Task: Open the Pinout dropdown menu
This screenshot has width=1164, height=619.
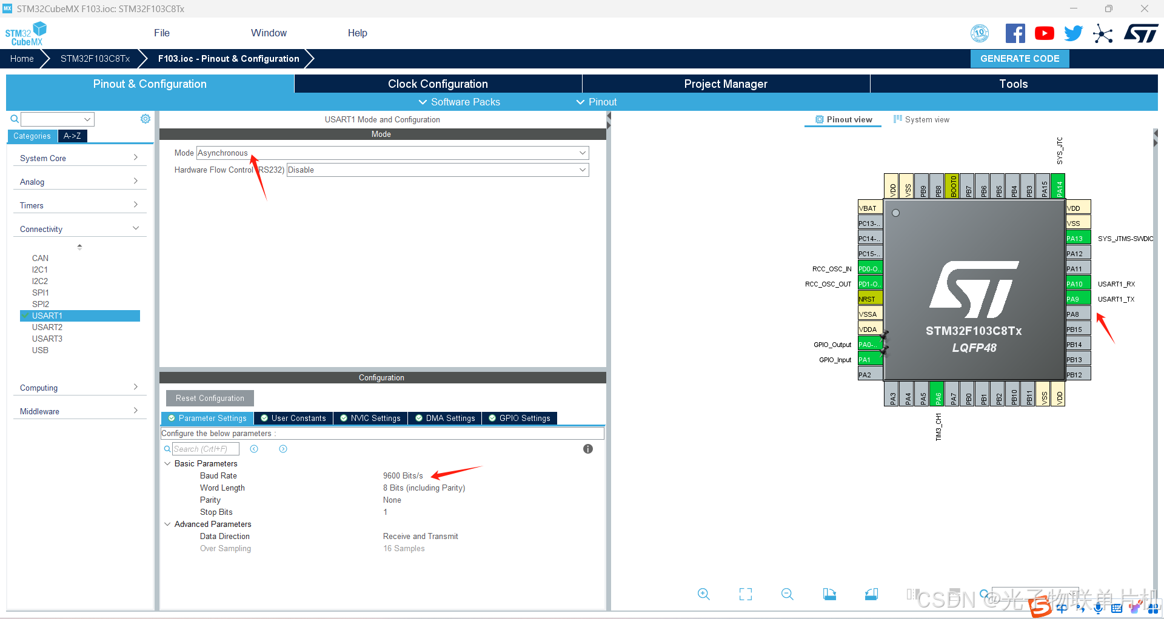Action: point(597,102)
